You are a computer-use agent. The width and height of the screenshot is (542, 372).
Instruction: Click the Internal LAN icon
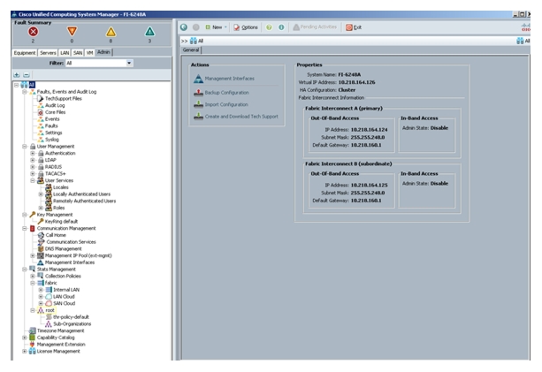[49, 290]
